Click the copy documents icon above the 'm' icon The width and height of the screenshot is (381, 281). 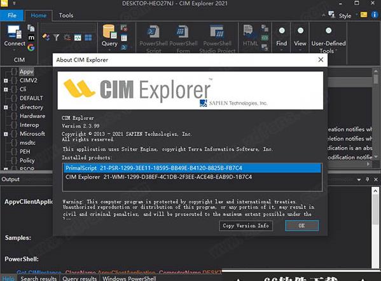pos(31,28)
